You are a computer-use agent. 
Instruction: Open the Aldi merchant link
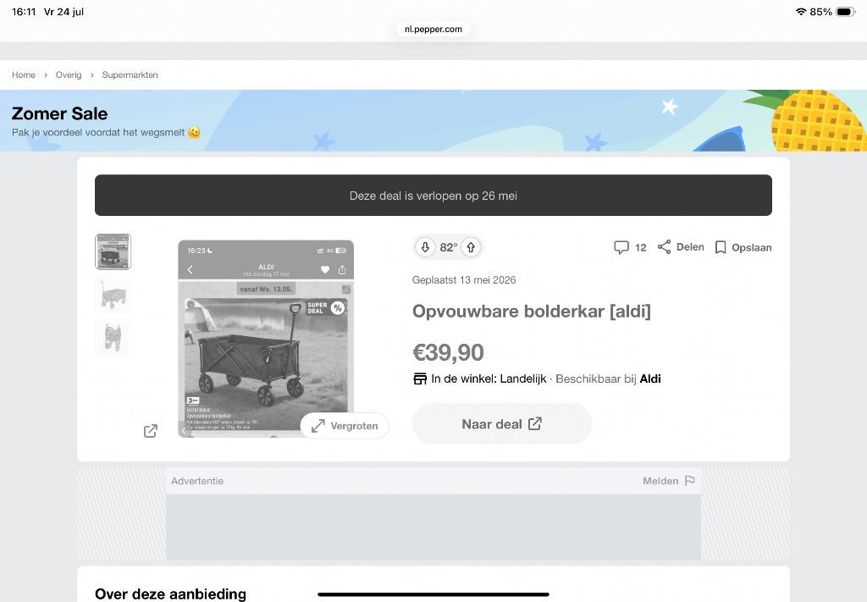[x=650, y=378]
